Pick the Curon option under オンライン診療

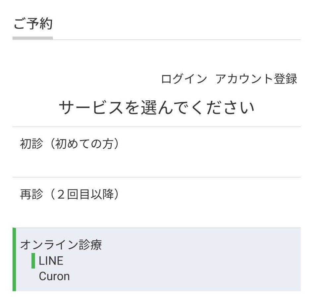pyautogui.click(x=54, y=276)
